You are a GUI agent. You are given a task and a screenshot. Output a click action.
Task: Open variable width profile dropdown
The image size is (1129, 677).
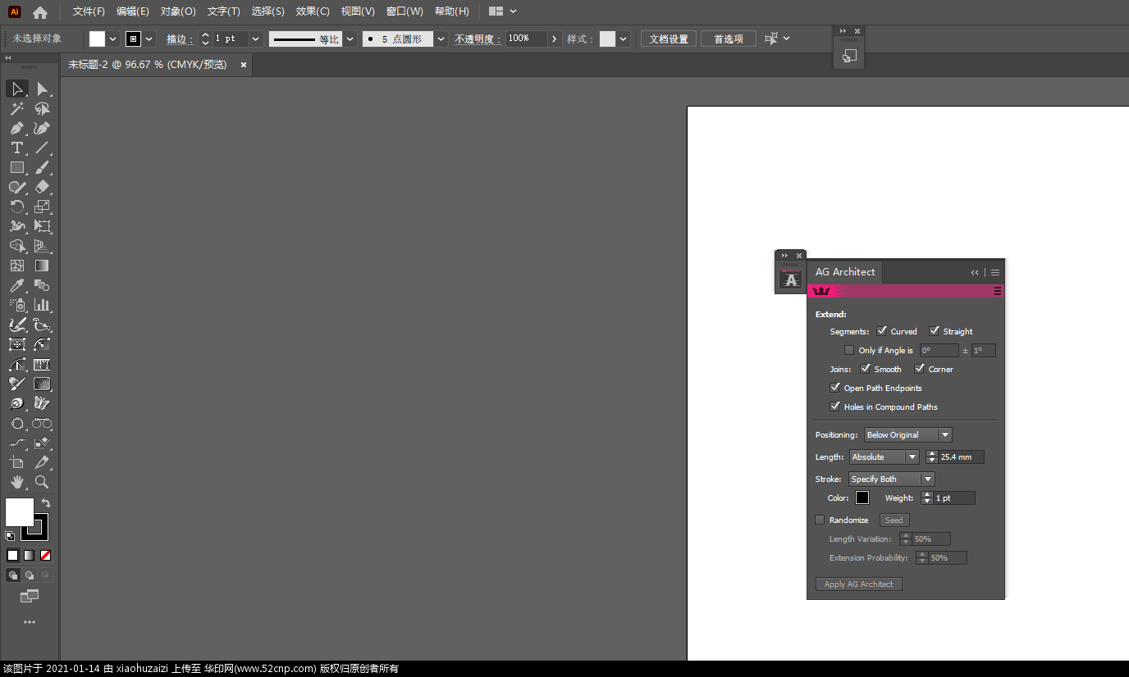click(x=350, y=39)
